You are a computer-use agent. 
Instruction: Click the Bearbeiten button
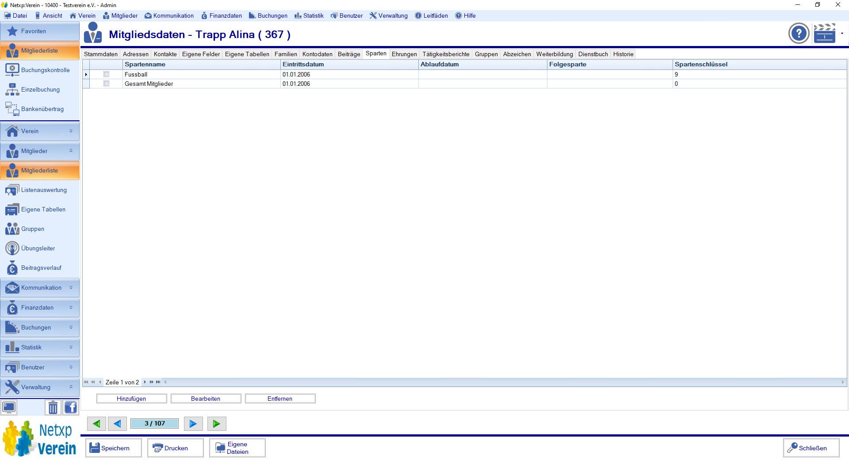(206, 399)
